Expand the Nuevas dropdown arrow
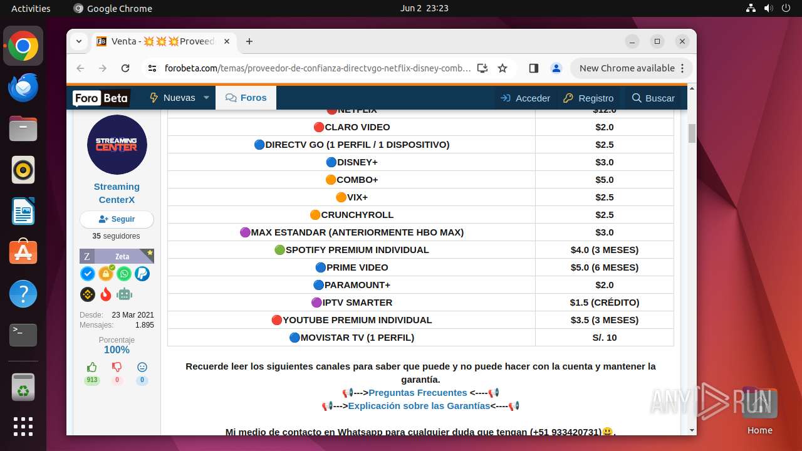The width and height of the screenshot is (802, 451). click(206, 98)
